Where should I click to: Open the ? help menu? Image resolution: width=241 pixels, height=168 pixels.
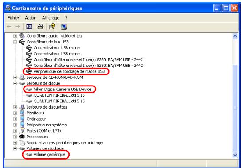click(66, 18)
